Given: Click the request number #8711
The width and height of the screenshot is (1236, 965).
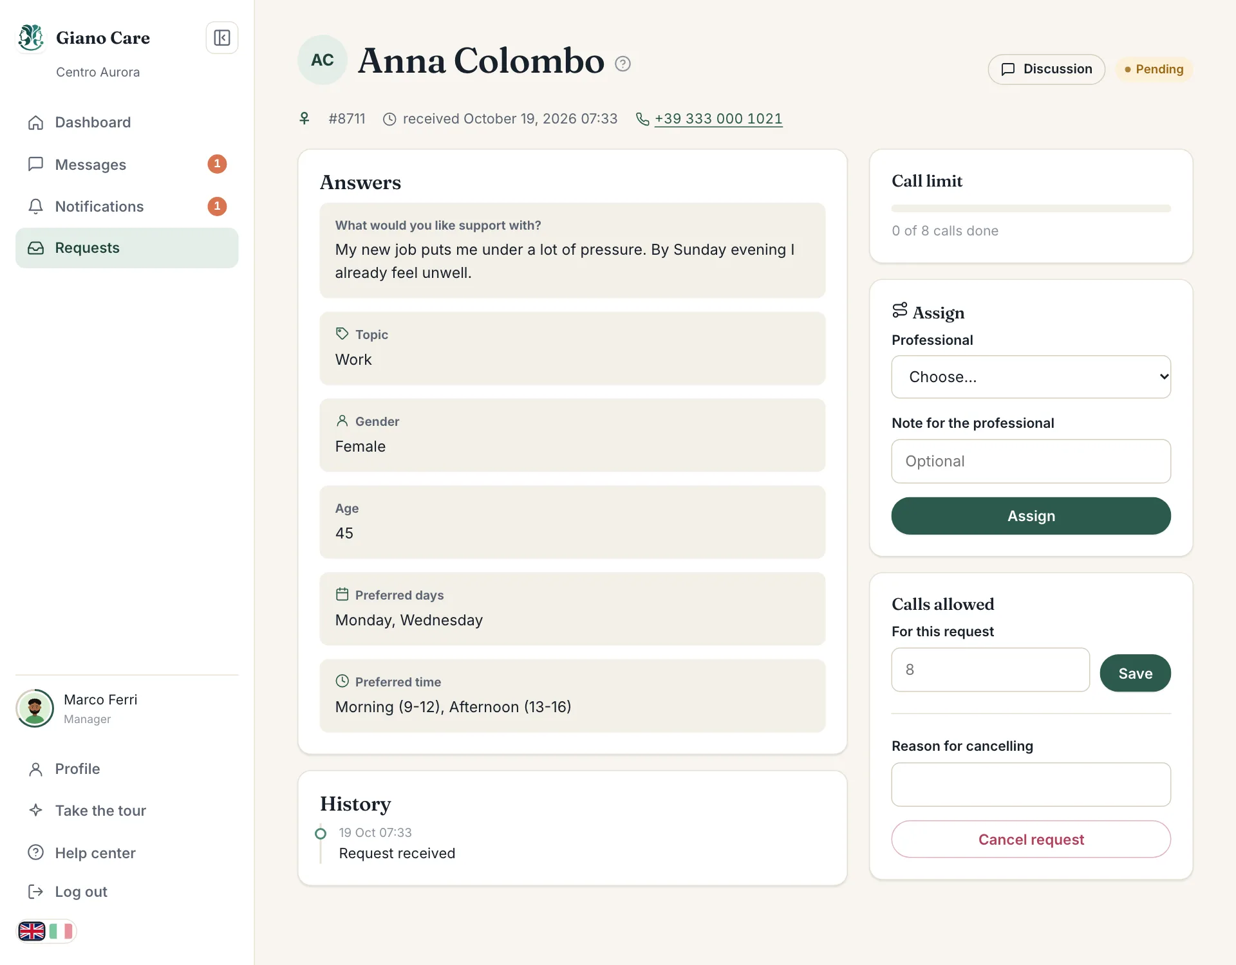Looking at the screenshot, I should 347,119.
